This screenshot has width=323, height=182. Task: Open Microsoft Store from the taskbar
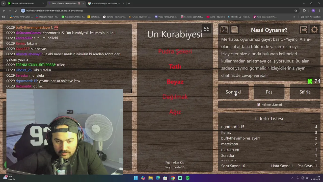165,178
